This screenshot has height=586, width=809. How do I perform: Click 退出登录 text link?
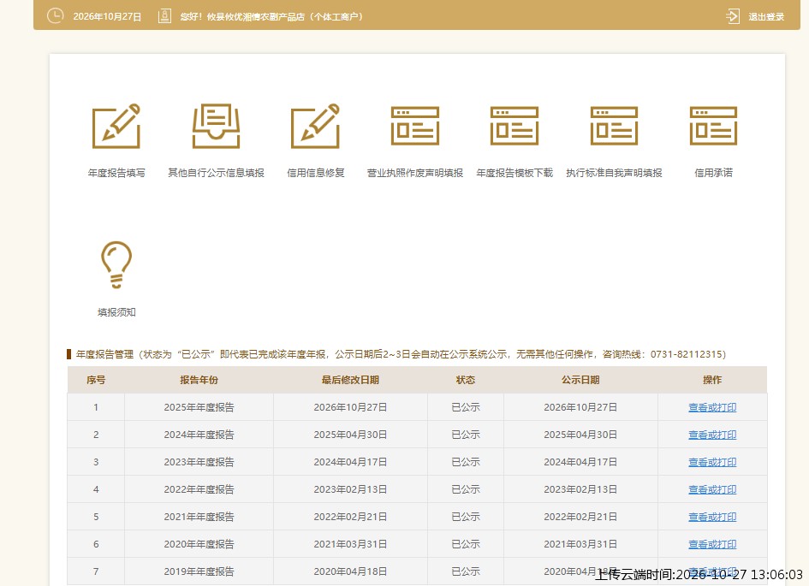click(x=766, y=16)
